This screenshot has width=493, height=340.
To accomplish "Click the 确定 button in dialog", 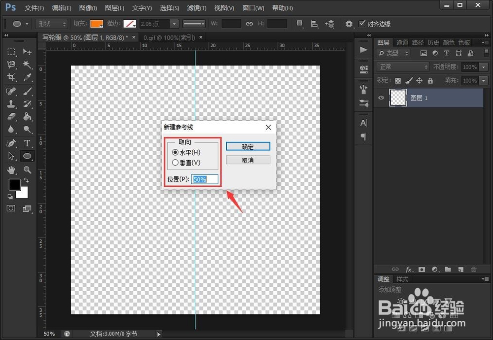I will pyautogui.click(x=248, y=146).
